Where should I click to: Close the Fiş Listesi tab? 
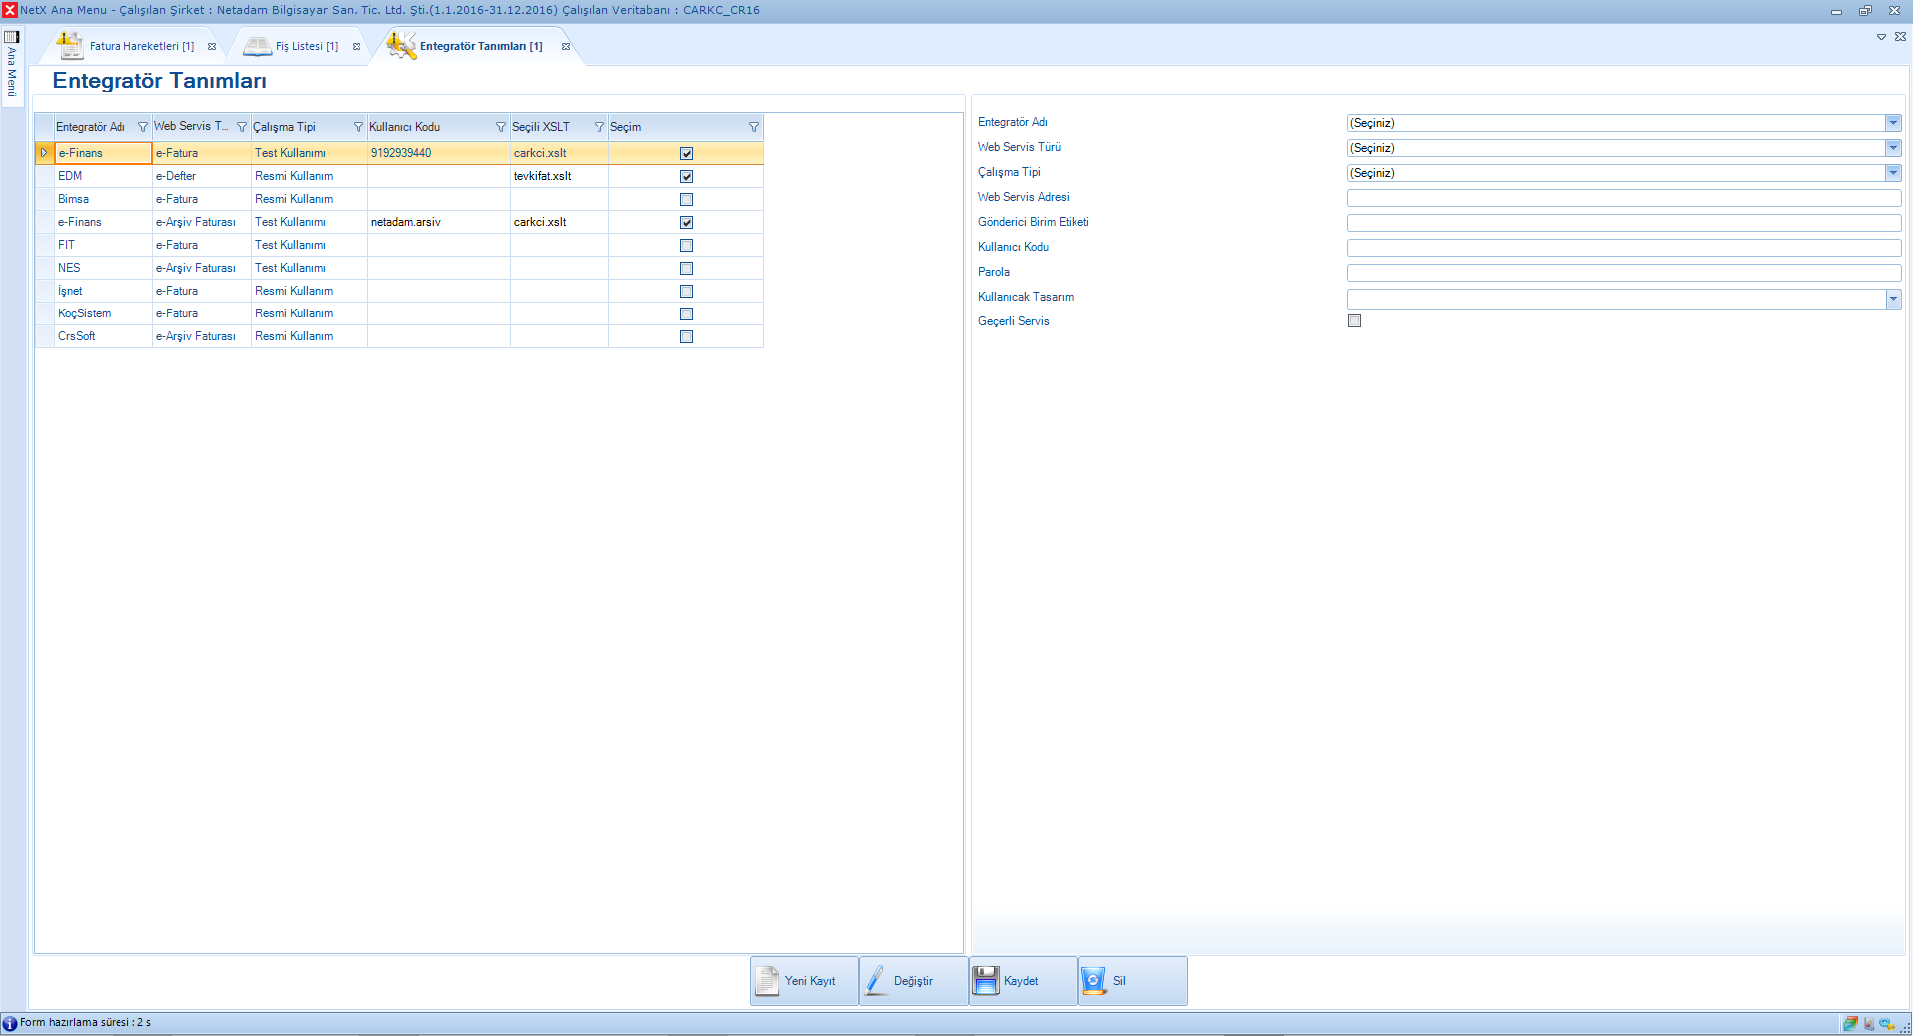[x=357, y=47]
